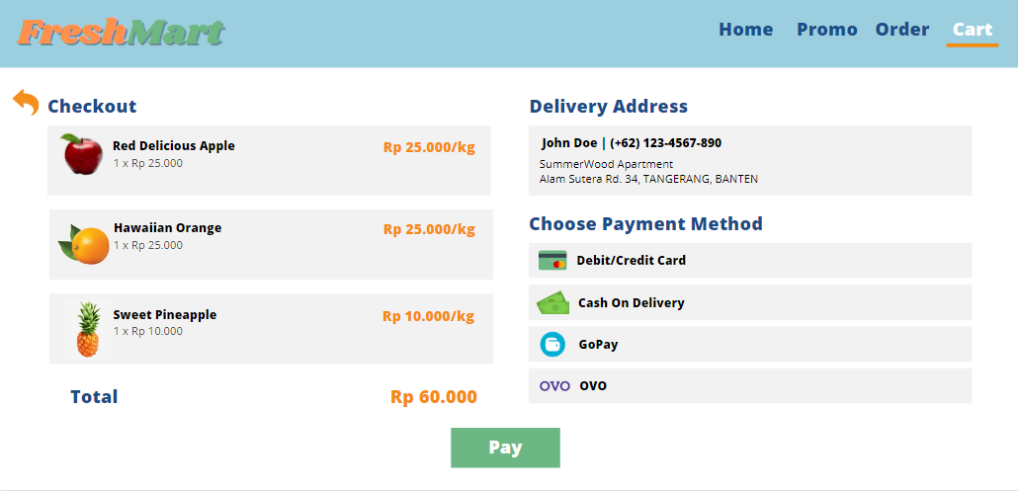This screenshot has width=1018, height=491.
Task: Open the Order menu item
Action: click(x=901, y=30)
